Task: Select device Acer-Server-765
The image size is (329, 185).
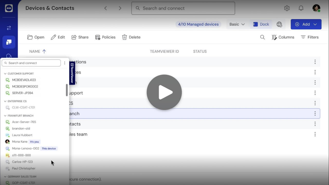Action: [x=24, y=122]
